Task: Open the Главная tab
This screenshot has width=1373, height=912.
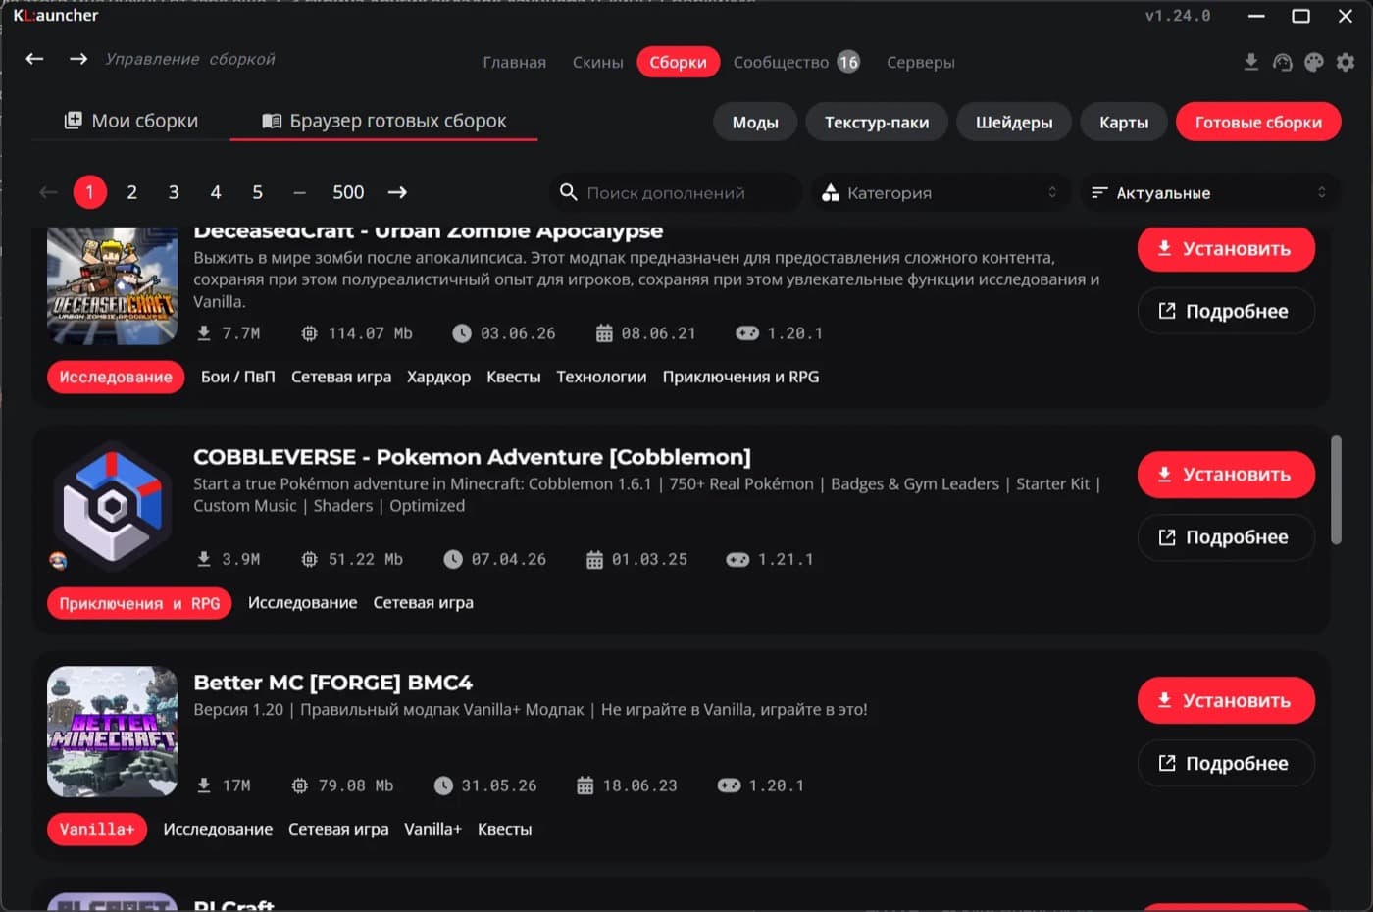Action: (514, 62)
